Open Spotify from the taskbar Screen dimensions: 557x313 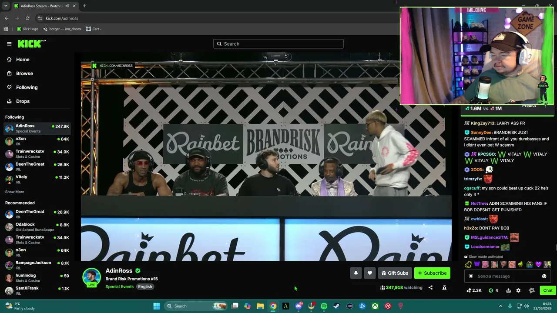tap(324, 306)
